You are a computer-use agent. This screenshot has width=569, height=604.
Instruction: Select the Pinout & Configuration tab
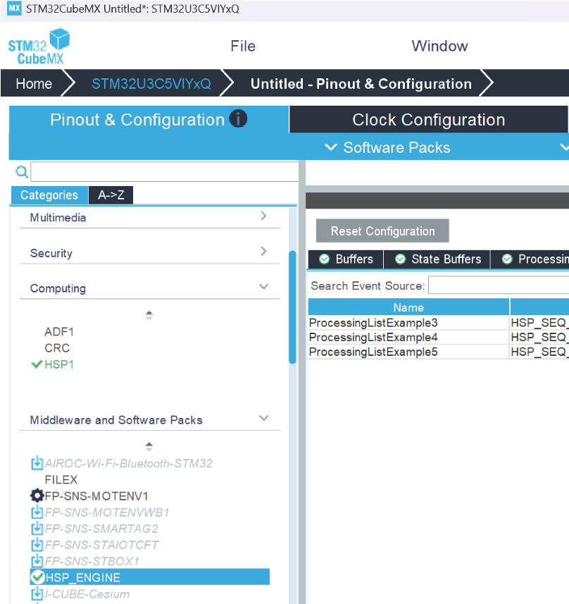coord(149,119)
